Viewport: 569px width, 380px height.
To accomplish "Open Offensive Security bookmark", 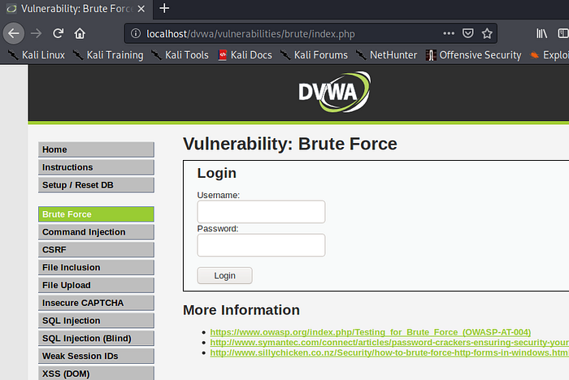I will click(x=474, y=55).
